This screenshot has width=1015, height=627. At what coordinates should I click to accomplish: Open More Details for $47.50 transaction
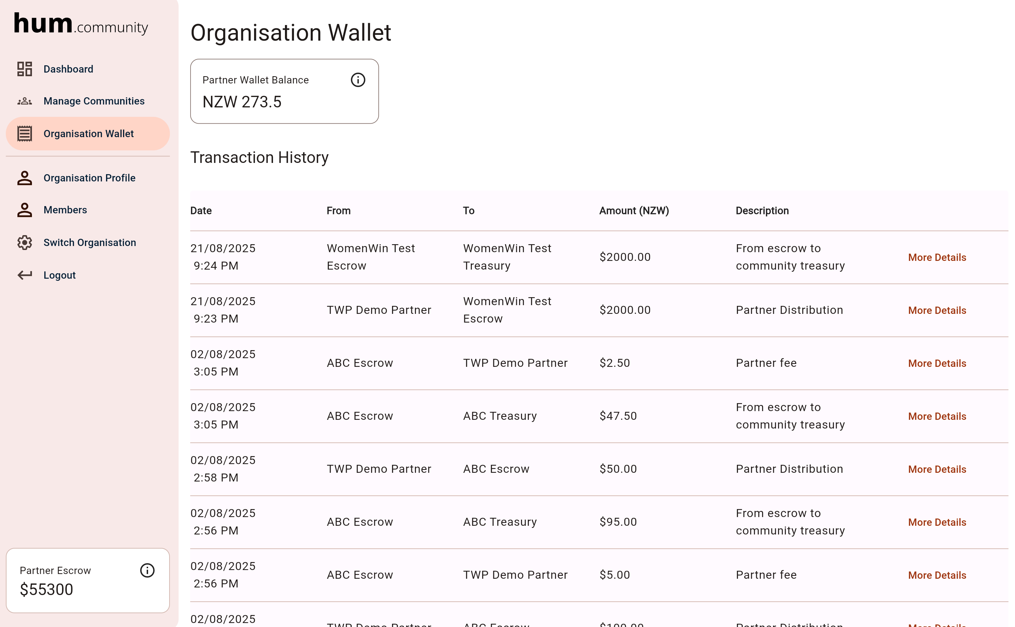937,416
